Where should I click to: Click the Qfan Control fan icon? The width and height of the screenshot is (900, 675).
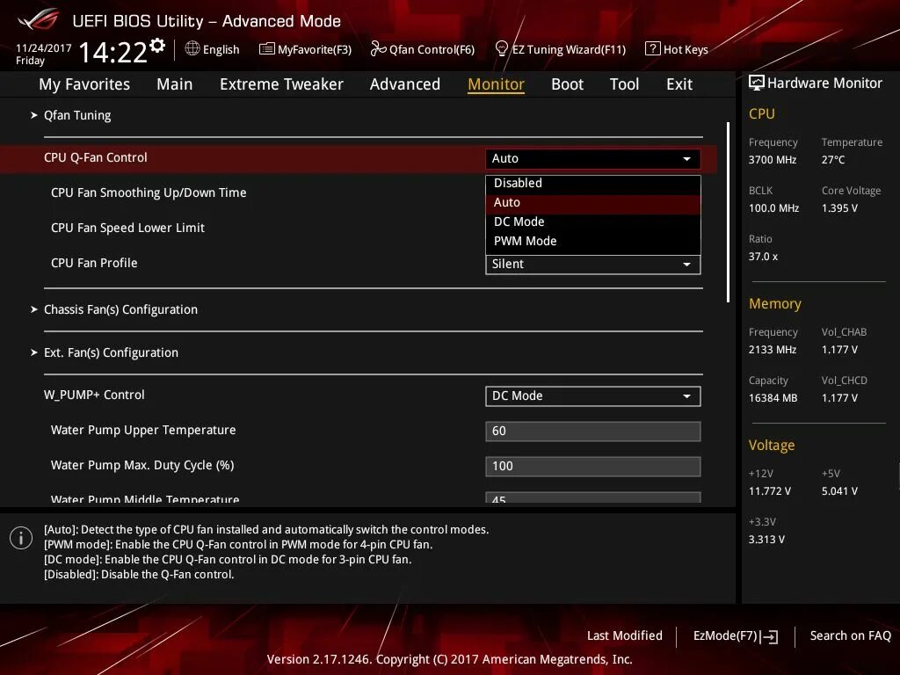tap(378, 49)
